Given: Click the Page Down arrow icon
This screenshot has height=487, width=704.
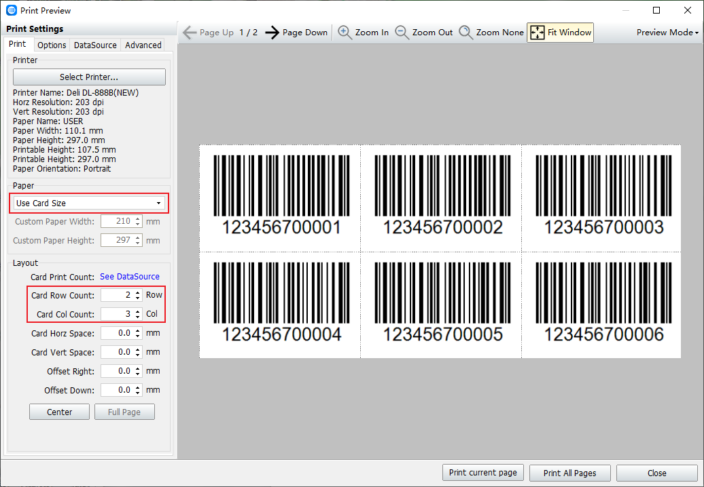Looking at the screenshot, I should click(272, 33).
